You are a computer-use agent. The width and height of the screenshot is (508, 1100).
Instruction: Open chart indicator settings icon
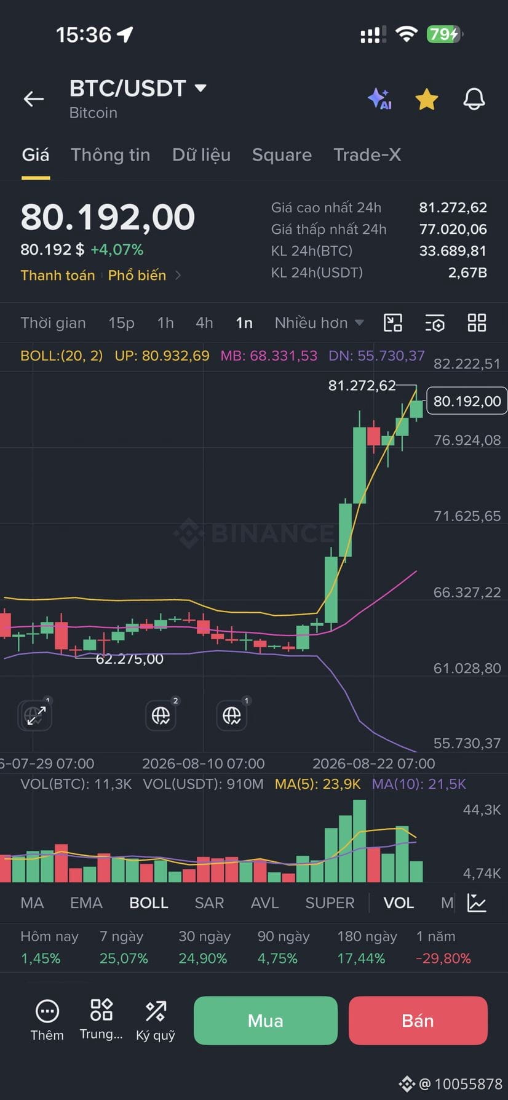tap(434, 322)
